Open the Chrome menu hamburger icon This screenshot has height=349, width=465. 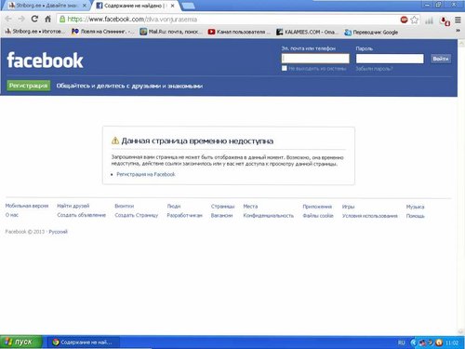458,20
